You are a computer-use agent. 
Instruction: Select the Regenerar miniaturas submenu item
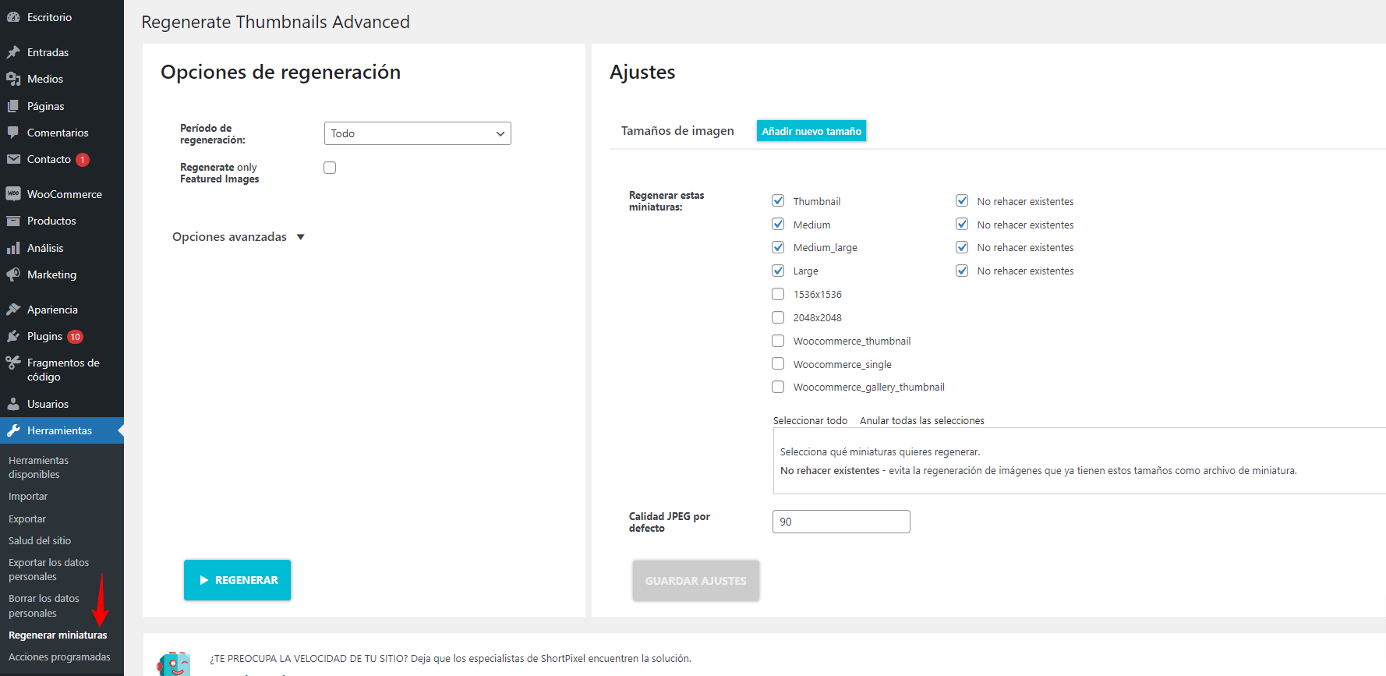tap(58, 635)
